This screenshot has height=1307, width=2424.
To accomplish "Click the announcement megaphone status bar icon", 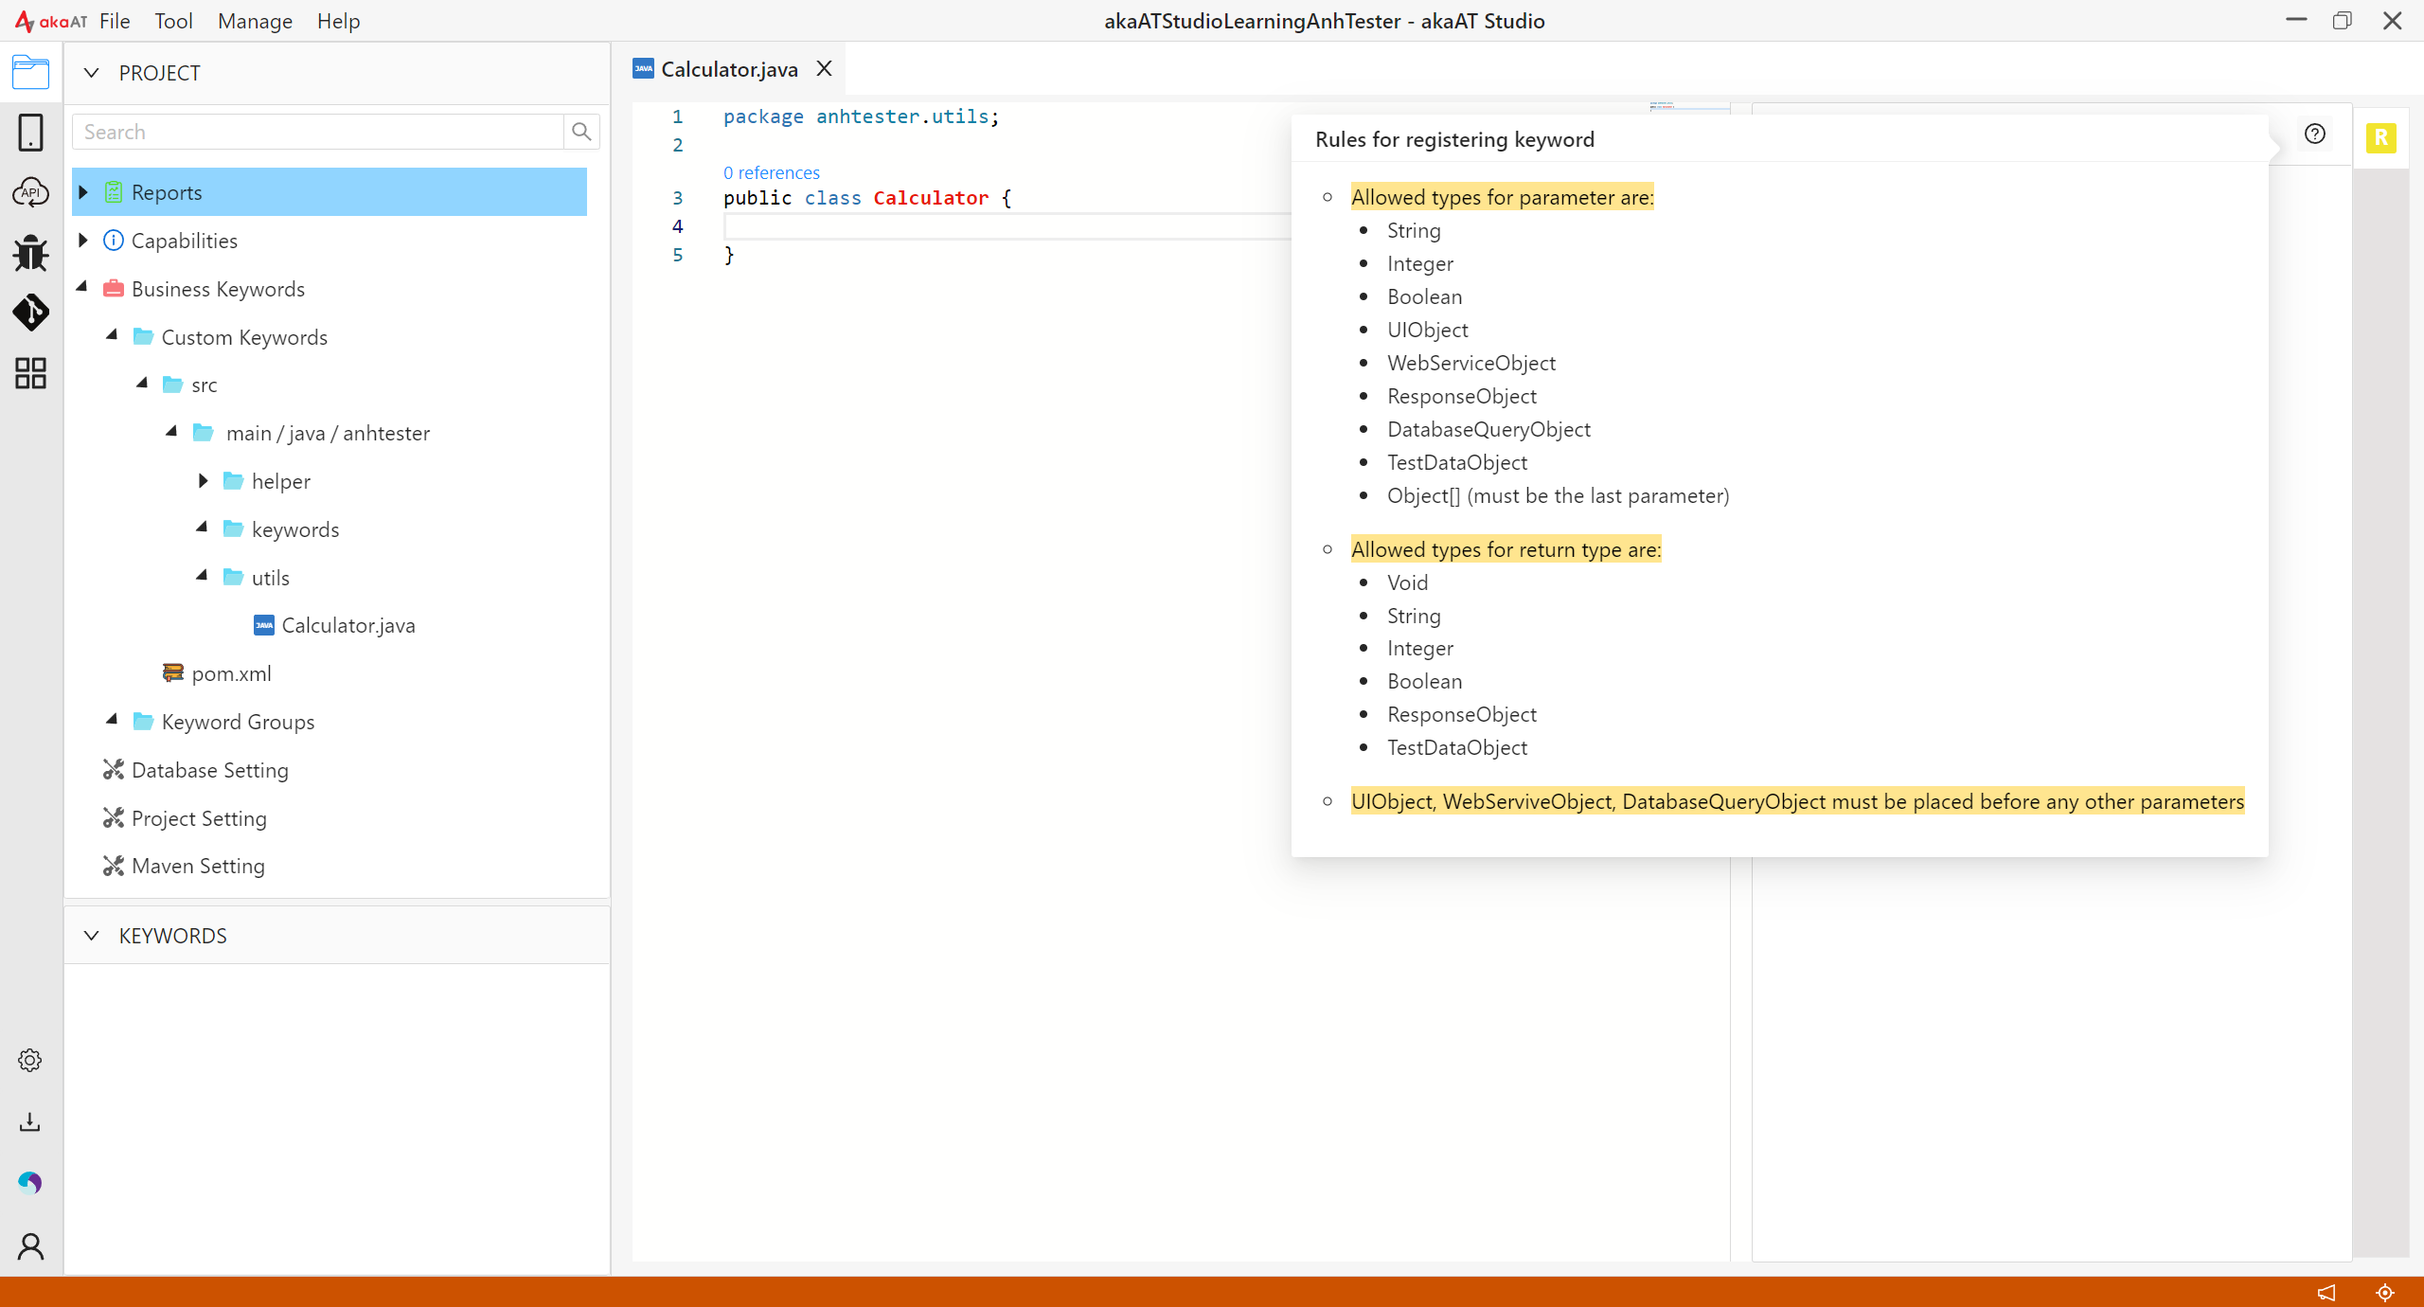I will tap(2326, 1292).
